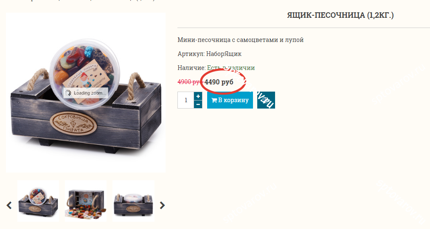Increase quantity with the plus button
The width and height of the screenshot is (430, 229).
point(198,96)
